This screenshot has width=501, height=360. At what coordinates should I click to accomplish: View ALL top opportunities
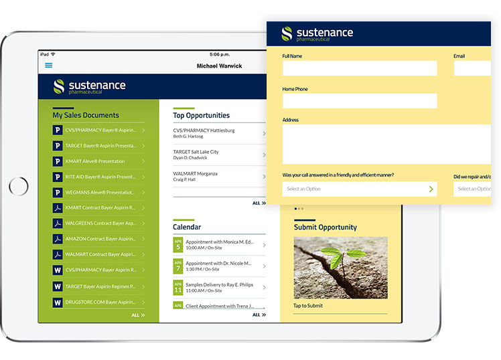point(259,203)
